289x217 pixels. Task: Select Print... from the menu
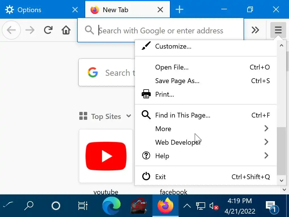pos(206,94)
